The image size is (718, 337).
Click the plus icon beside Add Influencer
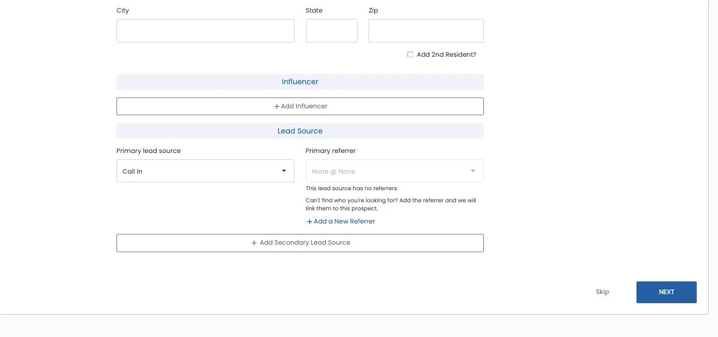click(277, 107)
